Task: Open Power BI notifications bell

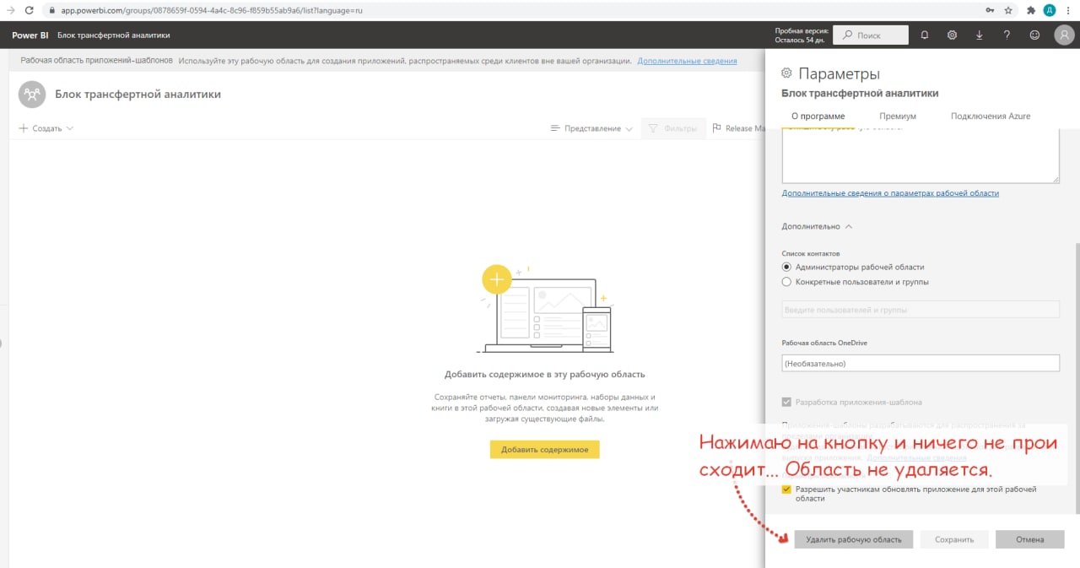Action: (x=925, y=35)
